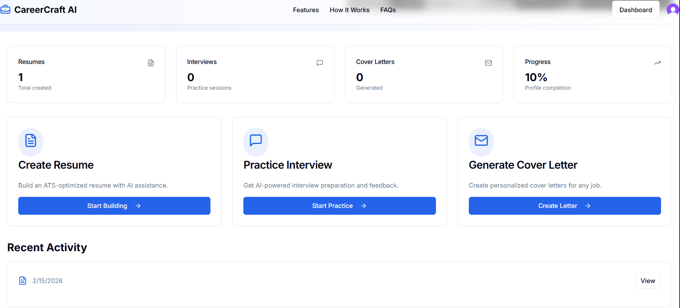Click the envelope icon in Cover Letters card

click(x=488, y=63)
